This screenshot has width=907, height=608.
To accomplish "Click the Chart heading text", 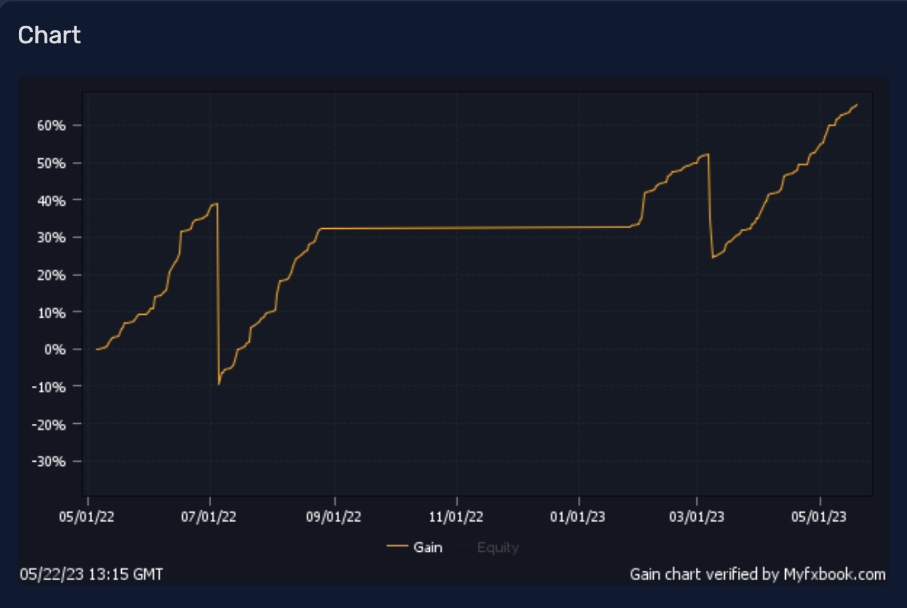I will (x=49, y=35).
